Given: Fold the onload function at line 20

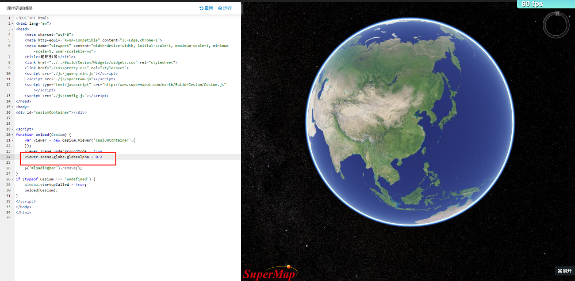Looking at the screenshot, I should coord(12,135).
